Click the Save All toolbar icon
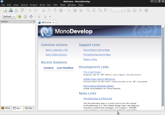This screenshot has width=165, height=115. pos(22,10)
